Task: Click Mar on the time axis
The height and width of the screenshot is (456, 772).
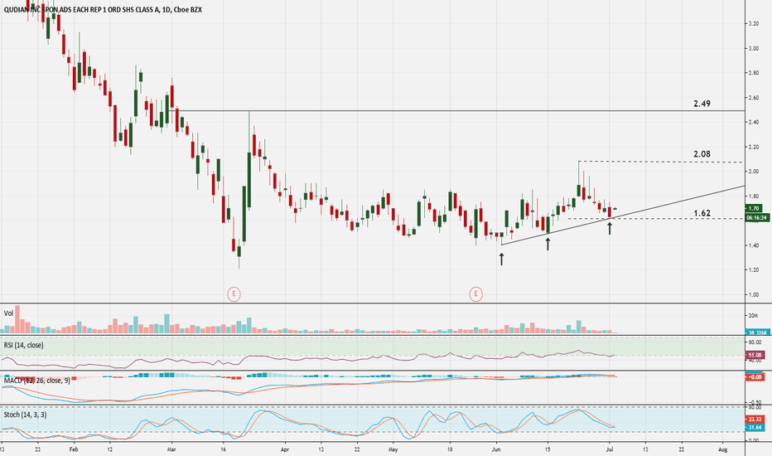Action: click(171, 449)
